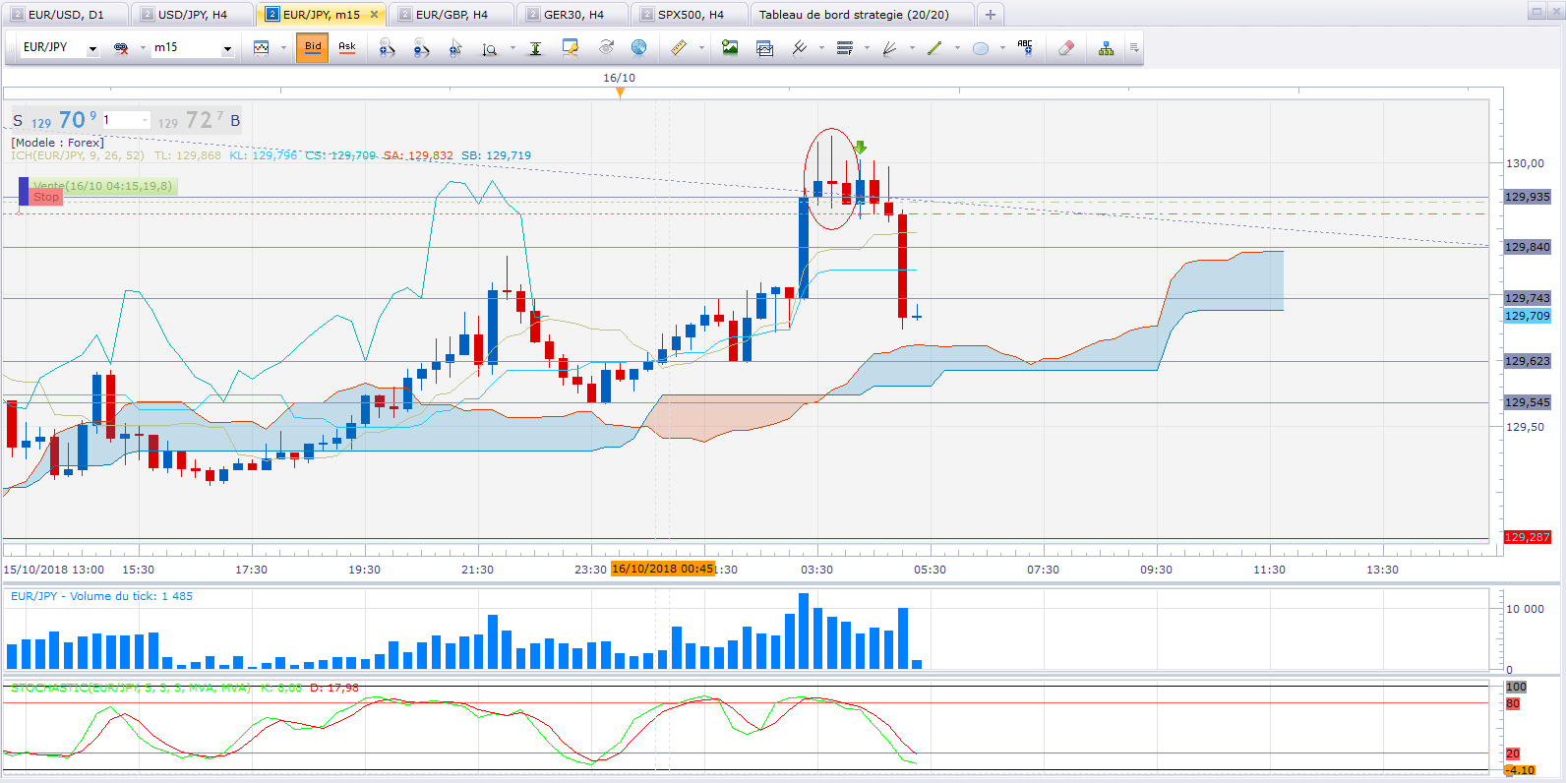This screenshot has height=783, width=1566.
Task: Click the sell price 129 70 9
Action: pos(64,120)
